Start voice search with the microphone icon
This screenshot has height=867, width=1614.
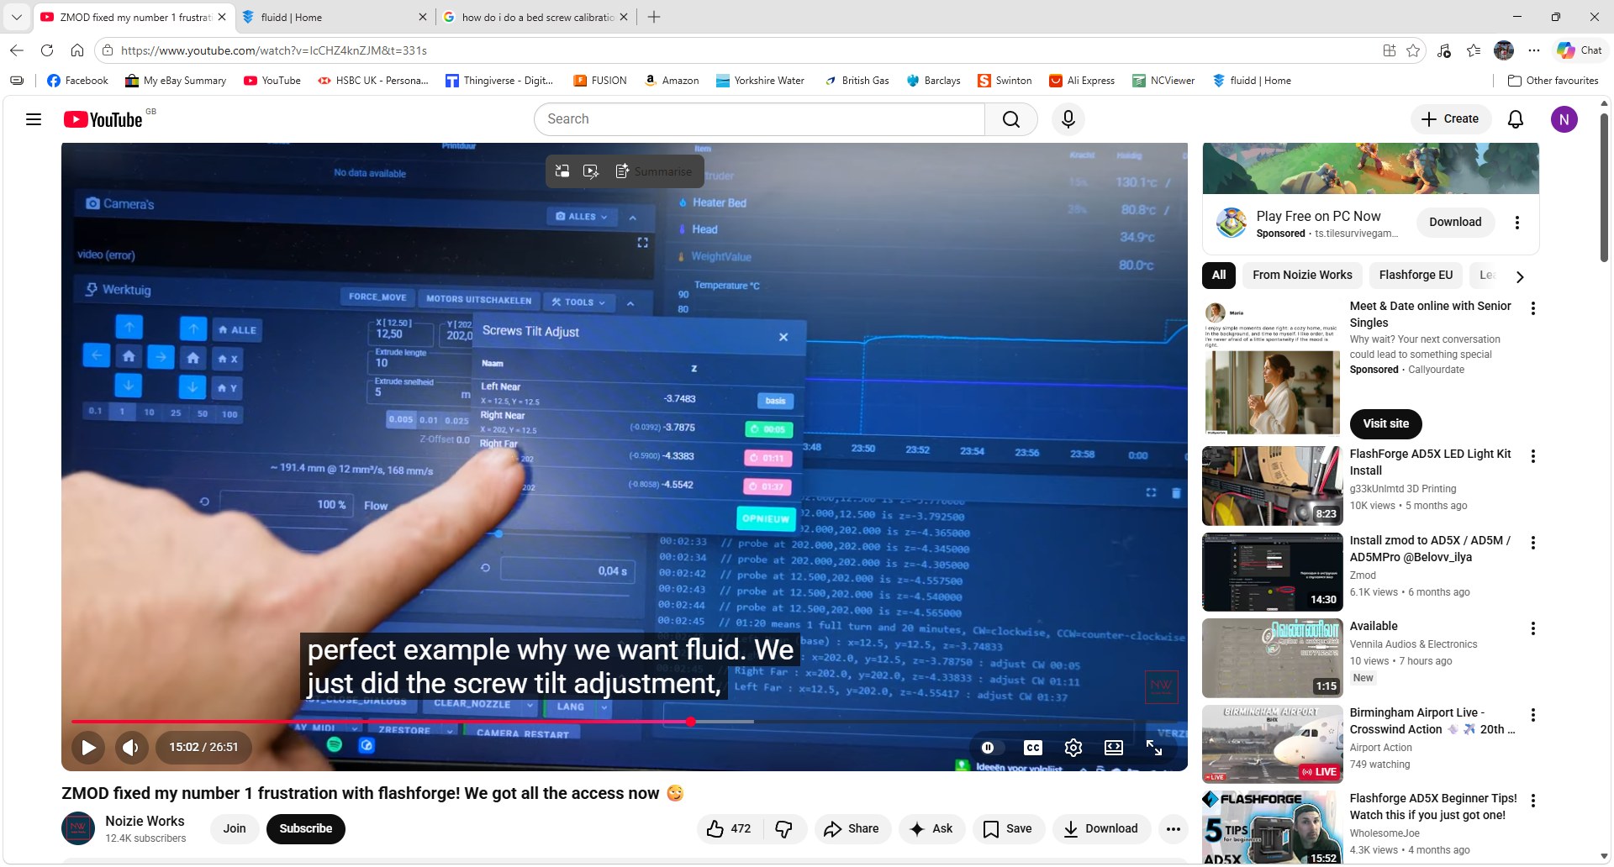click(x=1068, y=119)
